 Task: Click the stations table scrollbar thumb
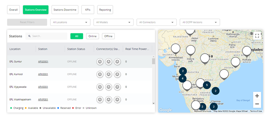pyautogui.click(x=154, y=61)
